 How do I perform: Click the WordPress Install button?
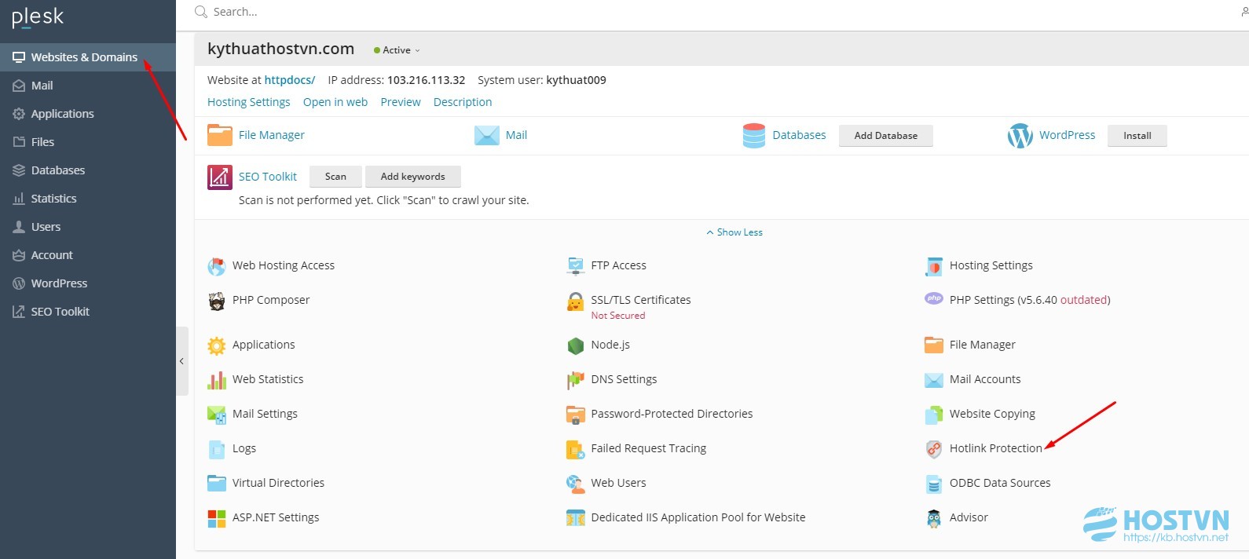coord(1137,136)
